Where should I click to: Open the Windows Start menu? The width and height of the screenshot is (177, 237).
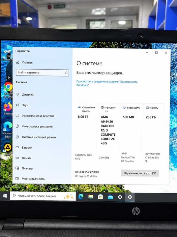tap(5, 196)
